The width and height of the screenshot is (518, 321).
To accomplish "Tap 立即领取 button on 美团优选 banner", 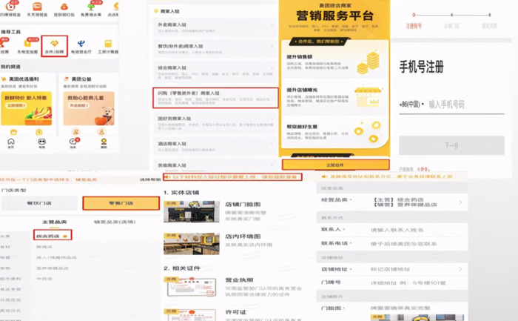I will point(16,105).
